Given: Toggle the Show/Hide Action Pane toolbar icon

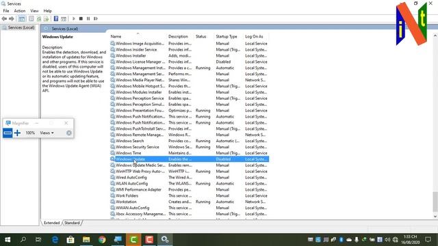Looking at the screenshot, I should point(64,18).
